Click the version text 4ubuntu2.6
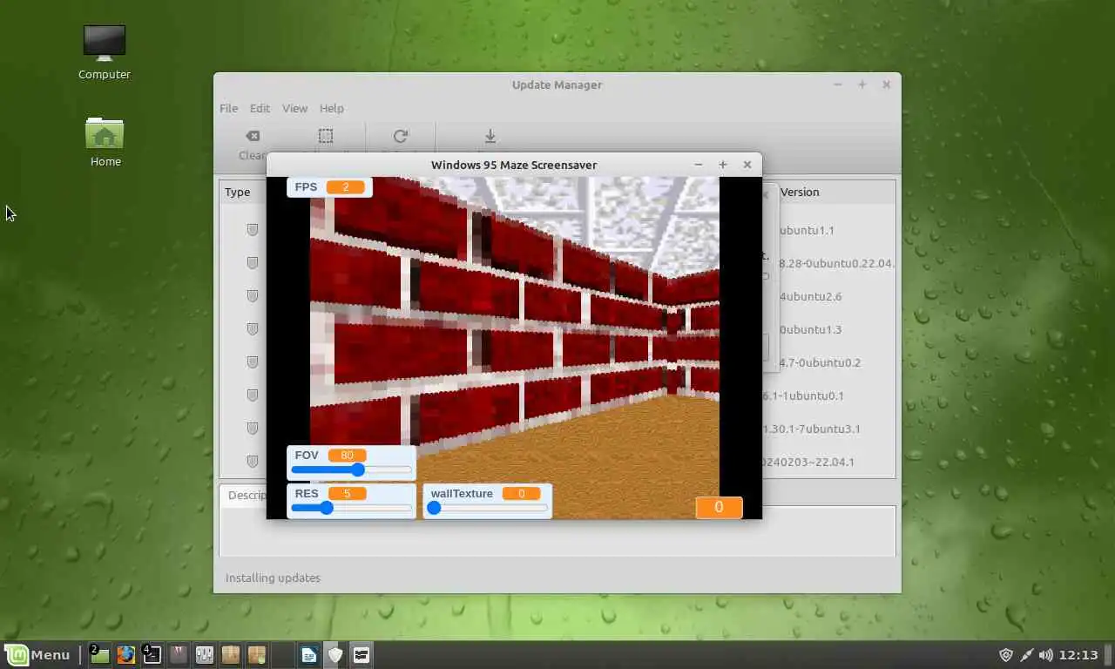The image size is (1115, 669). pos(810,297)
